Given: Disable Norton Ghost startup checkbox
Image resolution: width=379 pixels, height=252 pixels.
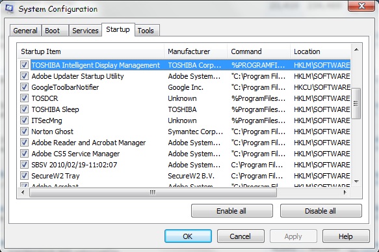Looking at the screenshot, I should (x=24, y=132).
